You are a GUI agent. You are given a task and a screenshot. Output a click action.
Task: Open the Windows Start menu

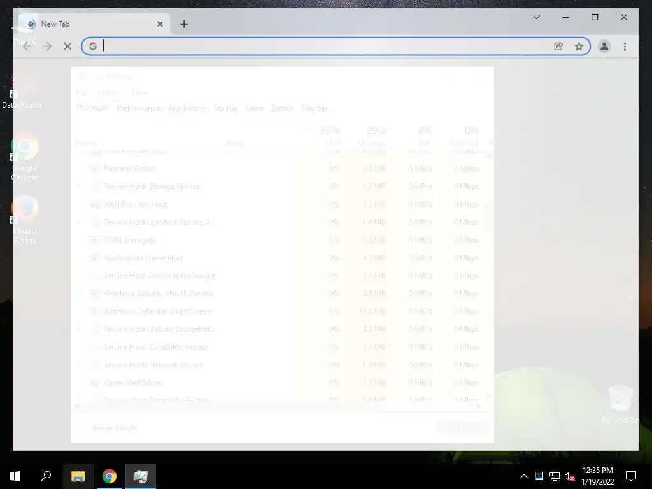coord(15,476)
